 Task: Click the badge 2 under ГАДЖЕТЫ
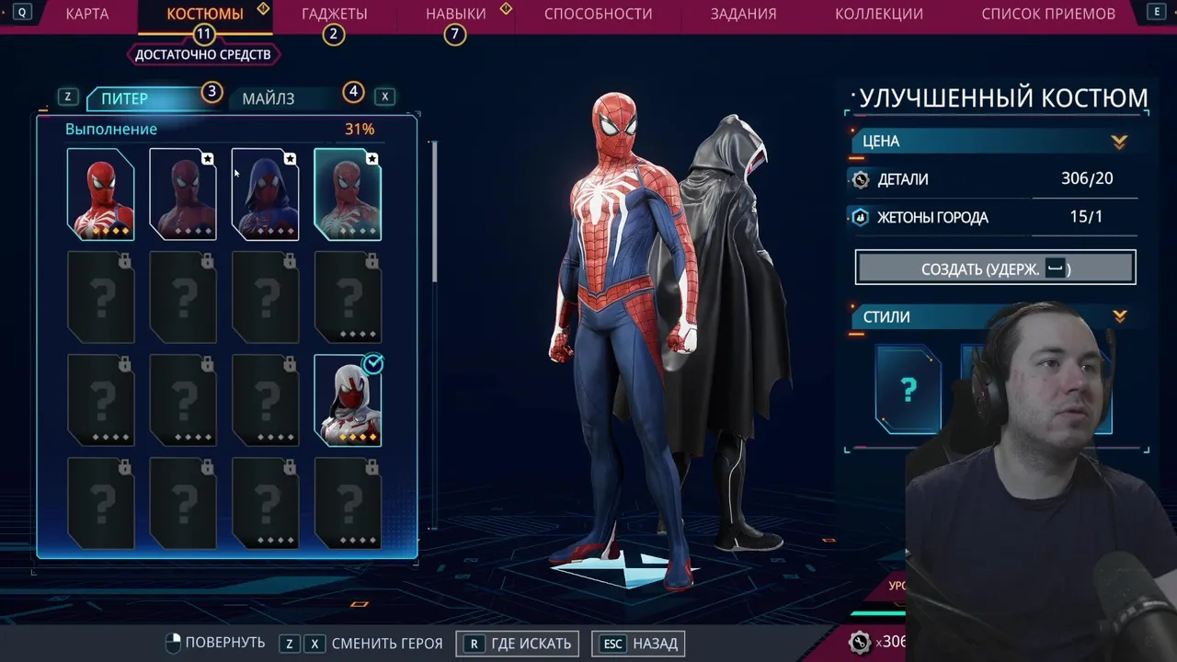tap(333, 34)
